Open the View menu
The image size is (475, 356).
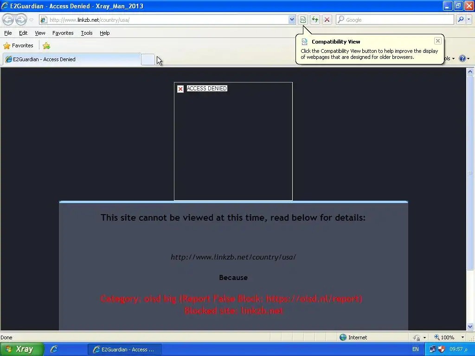pyautogui.click(x=40, y=33)
